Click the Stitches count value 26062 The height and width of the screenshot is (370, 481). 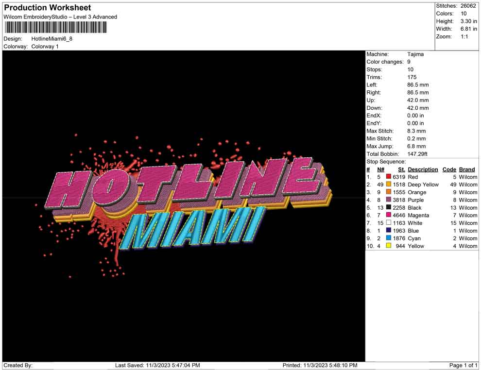[468, 6]
